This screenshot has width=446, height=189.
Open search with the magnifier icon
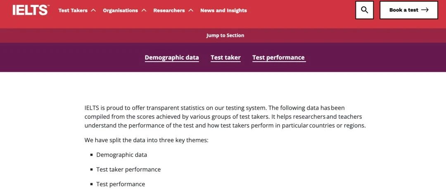364,10
